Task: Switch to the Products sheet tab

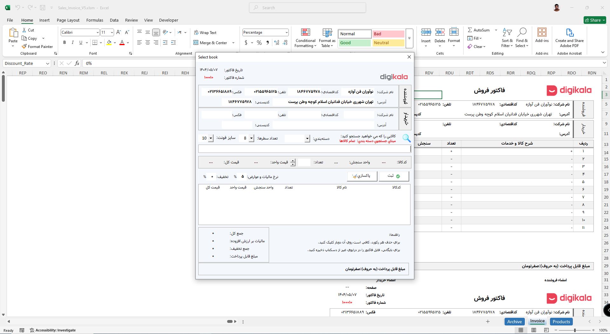Action: tap(561, 322)
